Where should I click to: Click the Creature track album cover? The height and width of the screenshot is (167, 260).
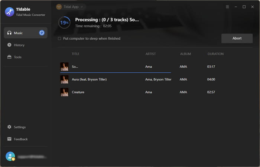[x=64, y=92]
